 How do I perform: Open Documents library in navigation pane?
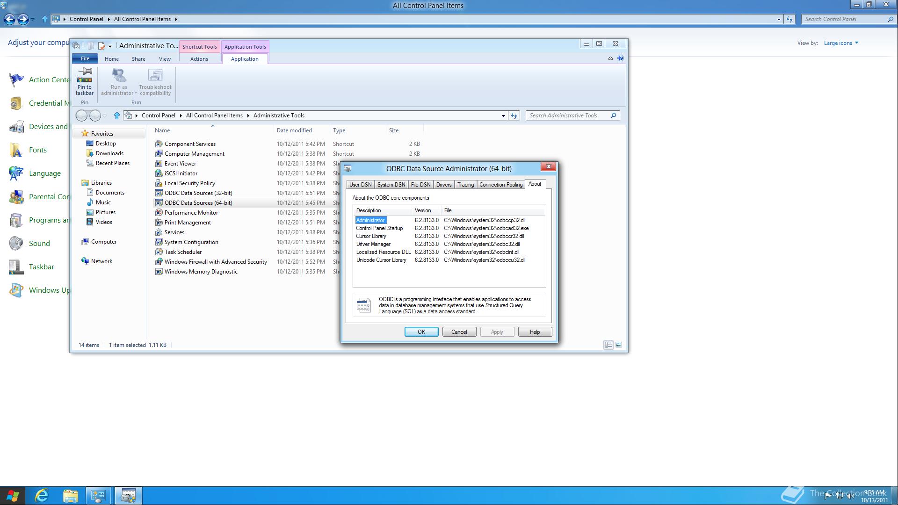[110, 193]
